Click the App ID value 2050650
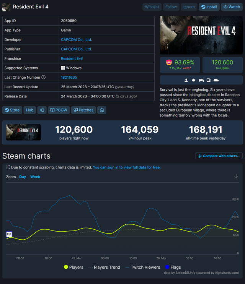 [x=69, y=21]
